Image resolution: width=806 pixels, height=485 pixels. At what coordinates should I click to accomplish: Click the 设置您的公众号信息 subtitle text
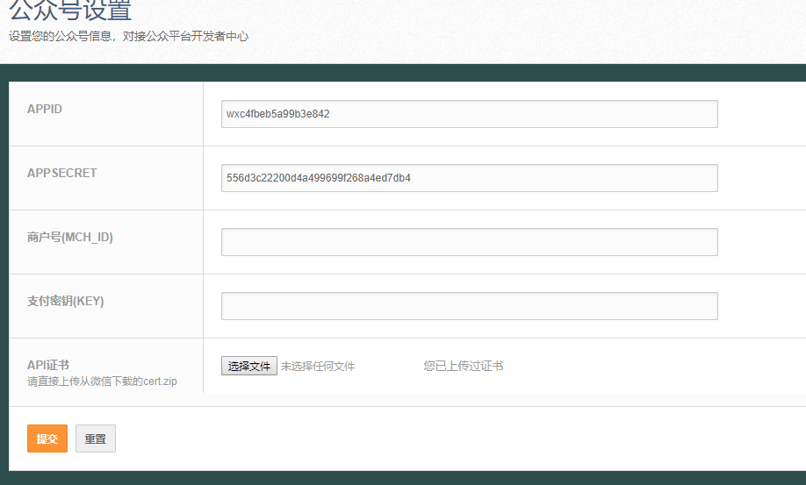[128, 37]
